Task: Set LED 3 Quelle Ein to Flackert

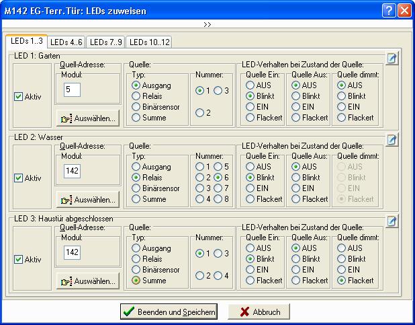Action: (x=250, y=280)
